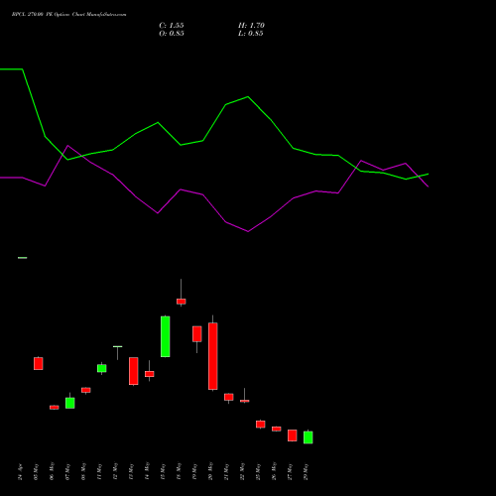496x496 pixels.
Task: Select the red candlestick for 26 May
Action: [x=277, y=429]
